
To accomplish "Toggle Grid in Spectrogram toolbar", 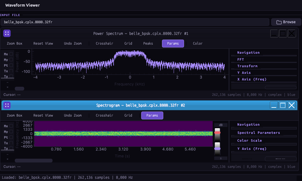I will 128,115.
